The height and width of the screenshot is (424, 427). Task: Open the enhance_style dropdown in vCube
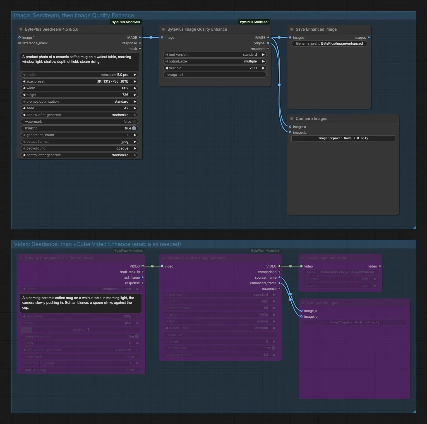coord(220,308)
